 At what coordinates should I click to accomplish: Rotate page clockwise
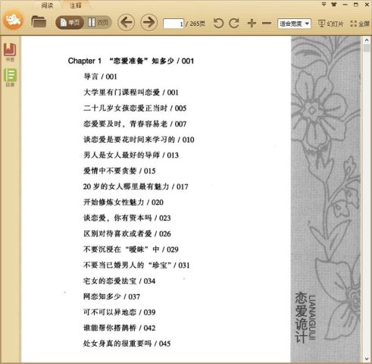[x=234, y=24]
